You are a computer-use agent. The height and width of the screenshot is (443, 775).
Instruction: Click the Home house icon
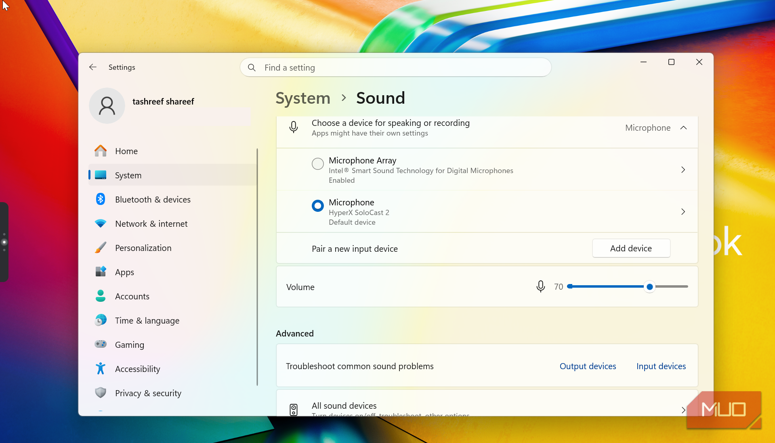pyautogui.click(x=101, y=151)
